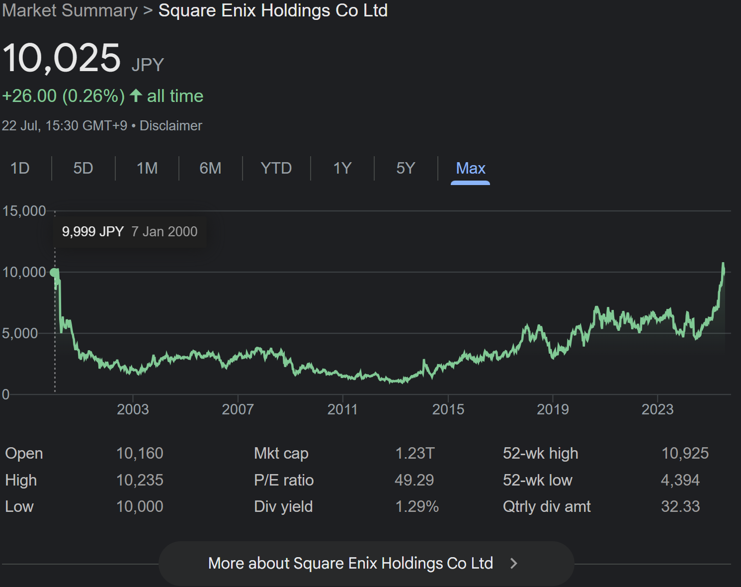Image resolution: width=741 pixels, height=587 pixels.
Task: Click the Mkt cap value 1.23T
Action: [415, 453]
